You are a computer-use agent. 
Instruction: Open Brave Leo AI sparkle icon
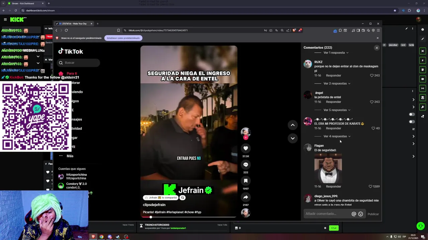click(368, 30)
